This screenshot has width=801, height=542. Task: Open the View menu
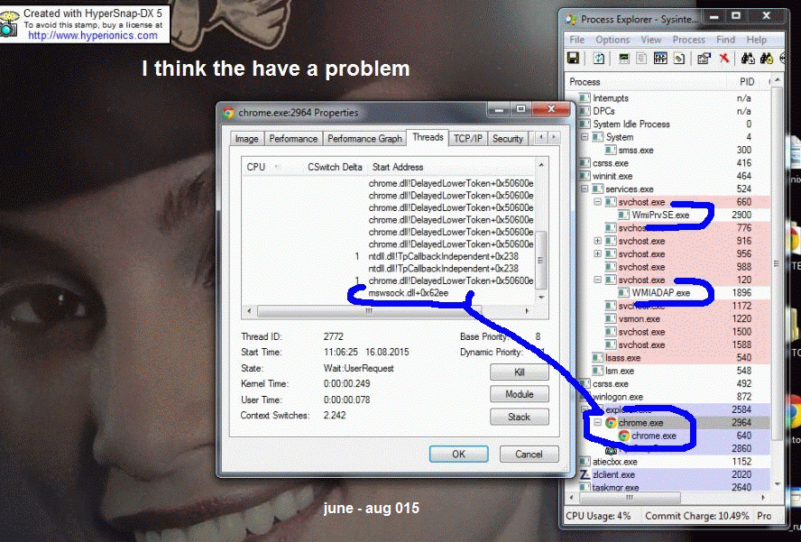pyautogui.click(x=651, y=40)
